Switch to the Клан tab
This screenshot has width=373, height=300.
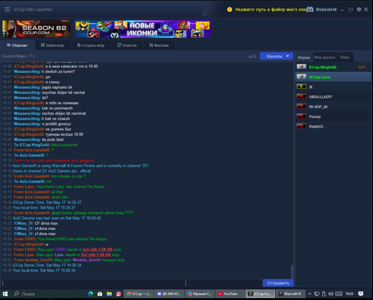(x=345, y=57)
